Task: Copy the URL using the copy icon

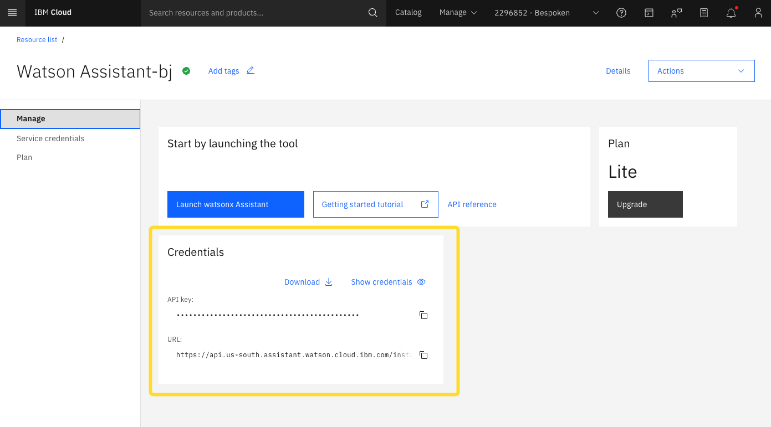Action: (x=423, y=355)
